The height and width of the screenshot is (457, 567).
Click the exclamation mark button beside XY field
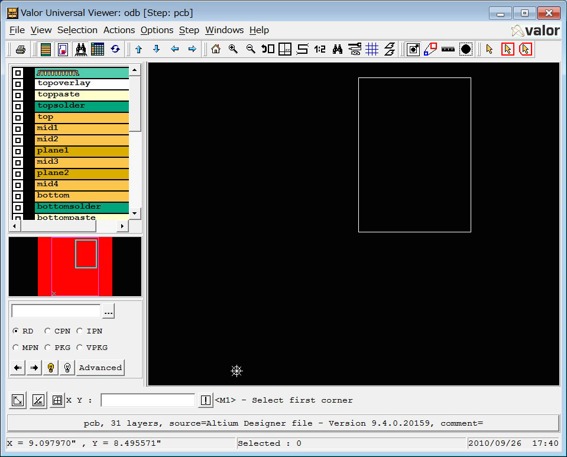pos(205,400)
